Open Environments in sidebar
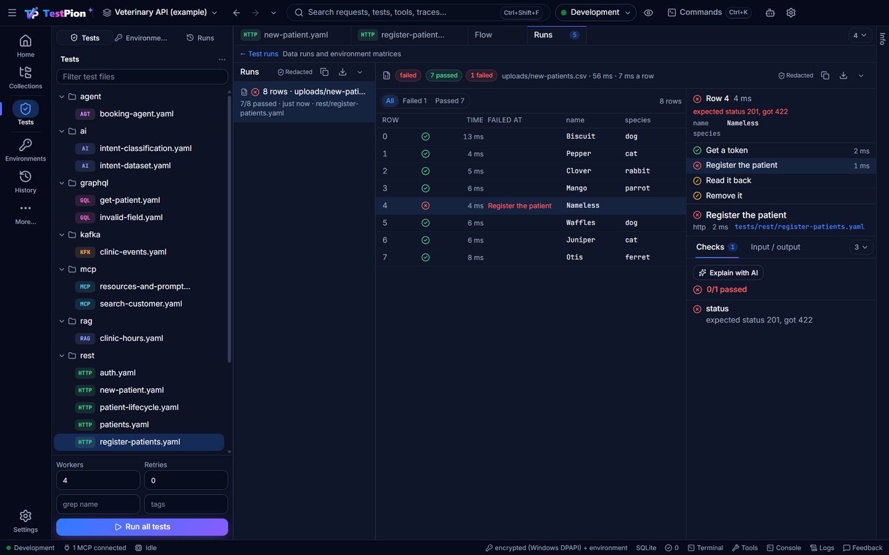This screenshot has width=889, height=555. [x=25, y=150]
